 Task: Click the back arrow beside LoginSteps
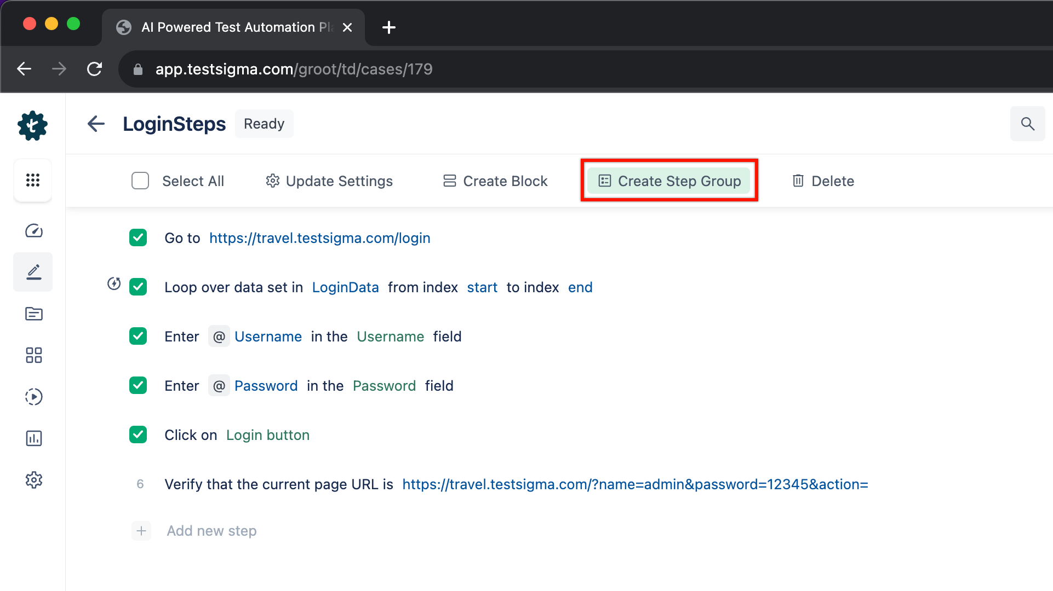point(96,124)
